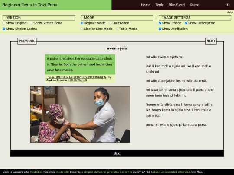Click Back to Lakuse's Site link
Screen dimensions: 234x175
16,172
